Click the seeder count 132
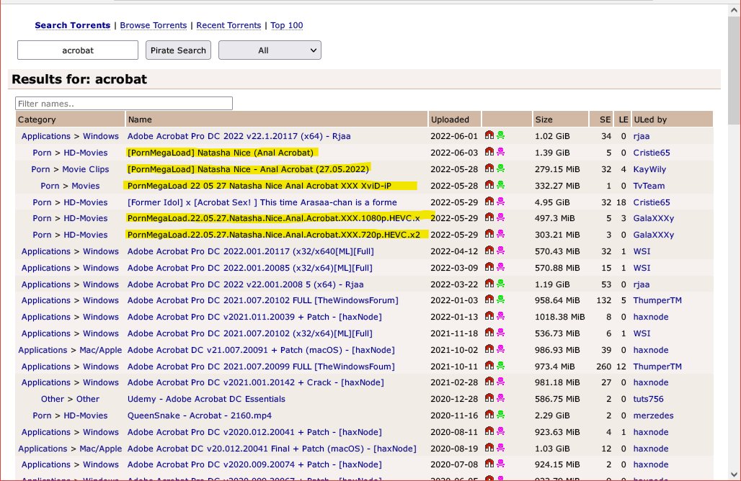The width and height of the screenshot is (741, 481). [603, 300]
